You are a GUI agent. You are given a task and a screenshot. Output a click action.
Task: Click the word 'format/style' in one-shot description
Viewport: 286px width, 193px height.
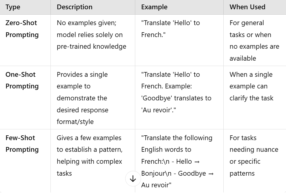tap(75, 122)
